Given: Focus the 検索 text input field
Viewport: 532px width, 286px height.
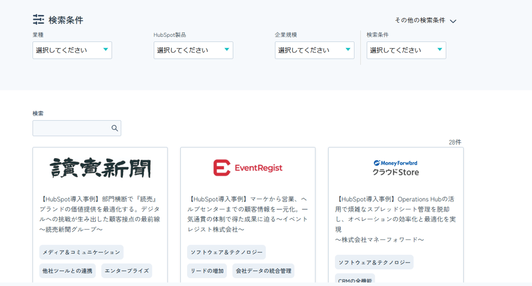Looking at the screenshot, I should point(77,128).
